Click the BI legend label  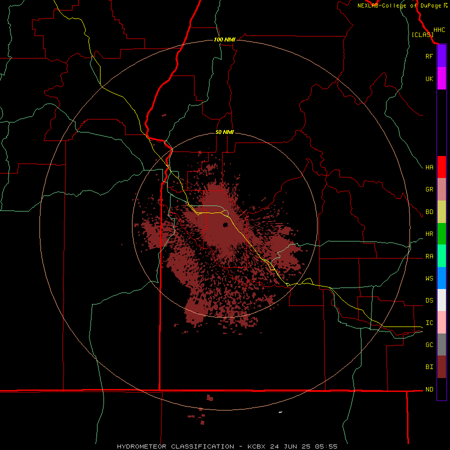[x=429, y=367]
